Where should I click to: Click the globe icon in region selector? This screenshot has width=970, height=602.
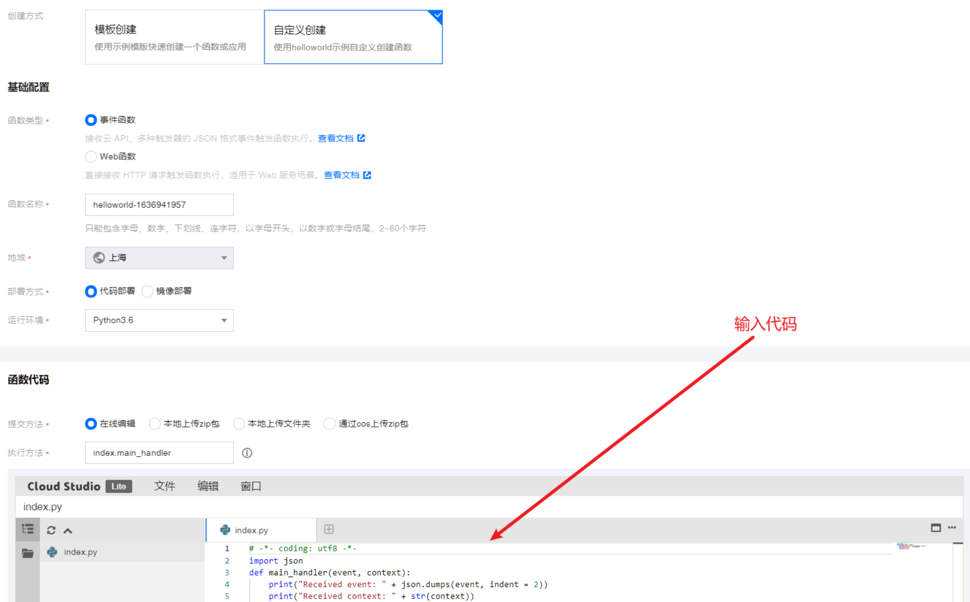tap(99, 258)
